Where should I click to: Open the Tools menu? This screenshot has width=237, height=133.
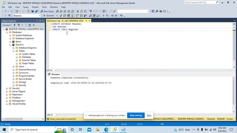click(44, 7)
